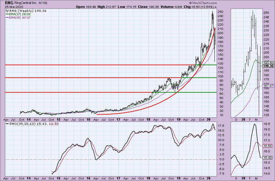Image resolution: width=275 pixels, height=181 pixels.
Task: Click the lowest red horizontal support line
Action: point(79,92)
